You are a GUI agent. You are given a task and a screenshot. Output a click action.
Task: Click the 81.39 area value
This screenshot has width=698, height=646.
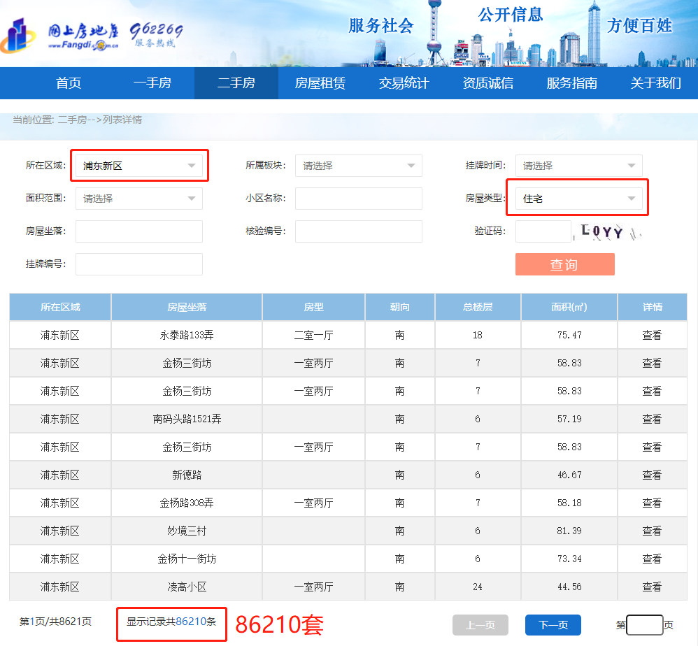point(569,531)
